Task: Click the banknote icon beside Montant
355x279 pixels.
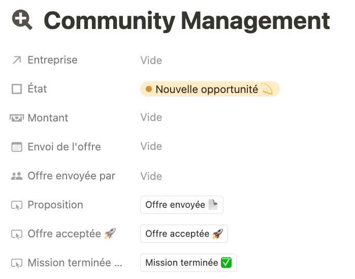Action: pyautogui.click(x=17, y=118)
